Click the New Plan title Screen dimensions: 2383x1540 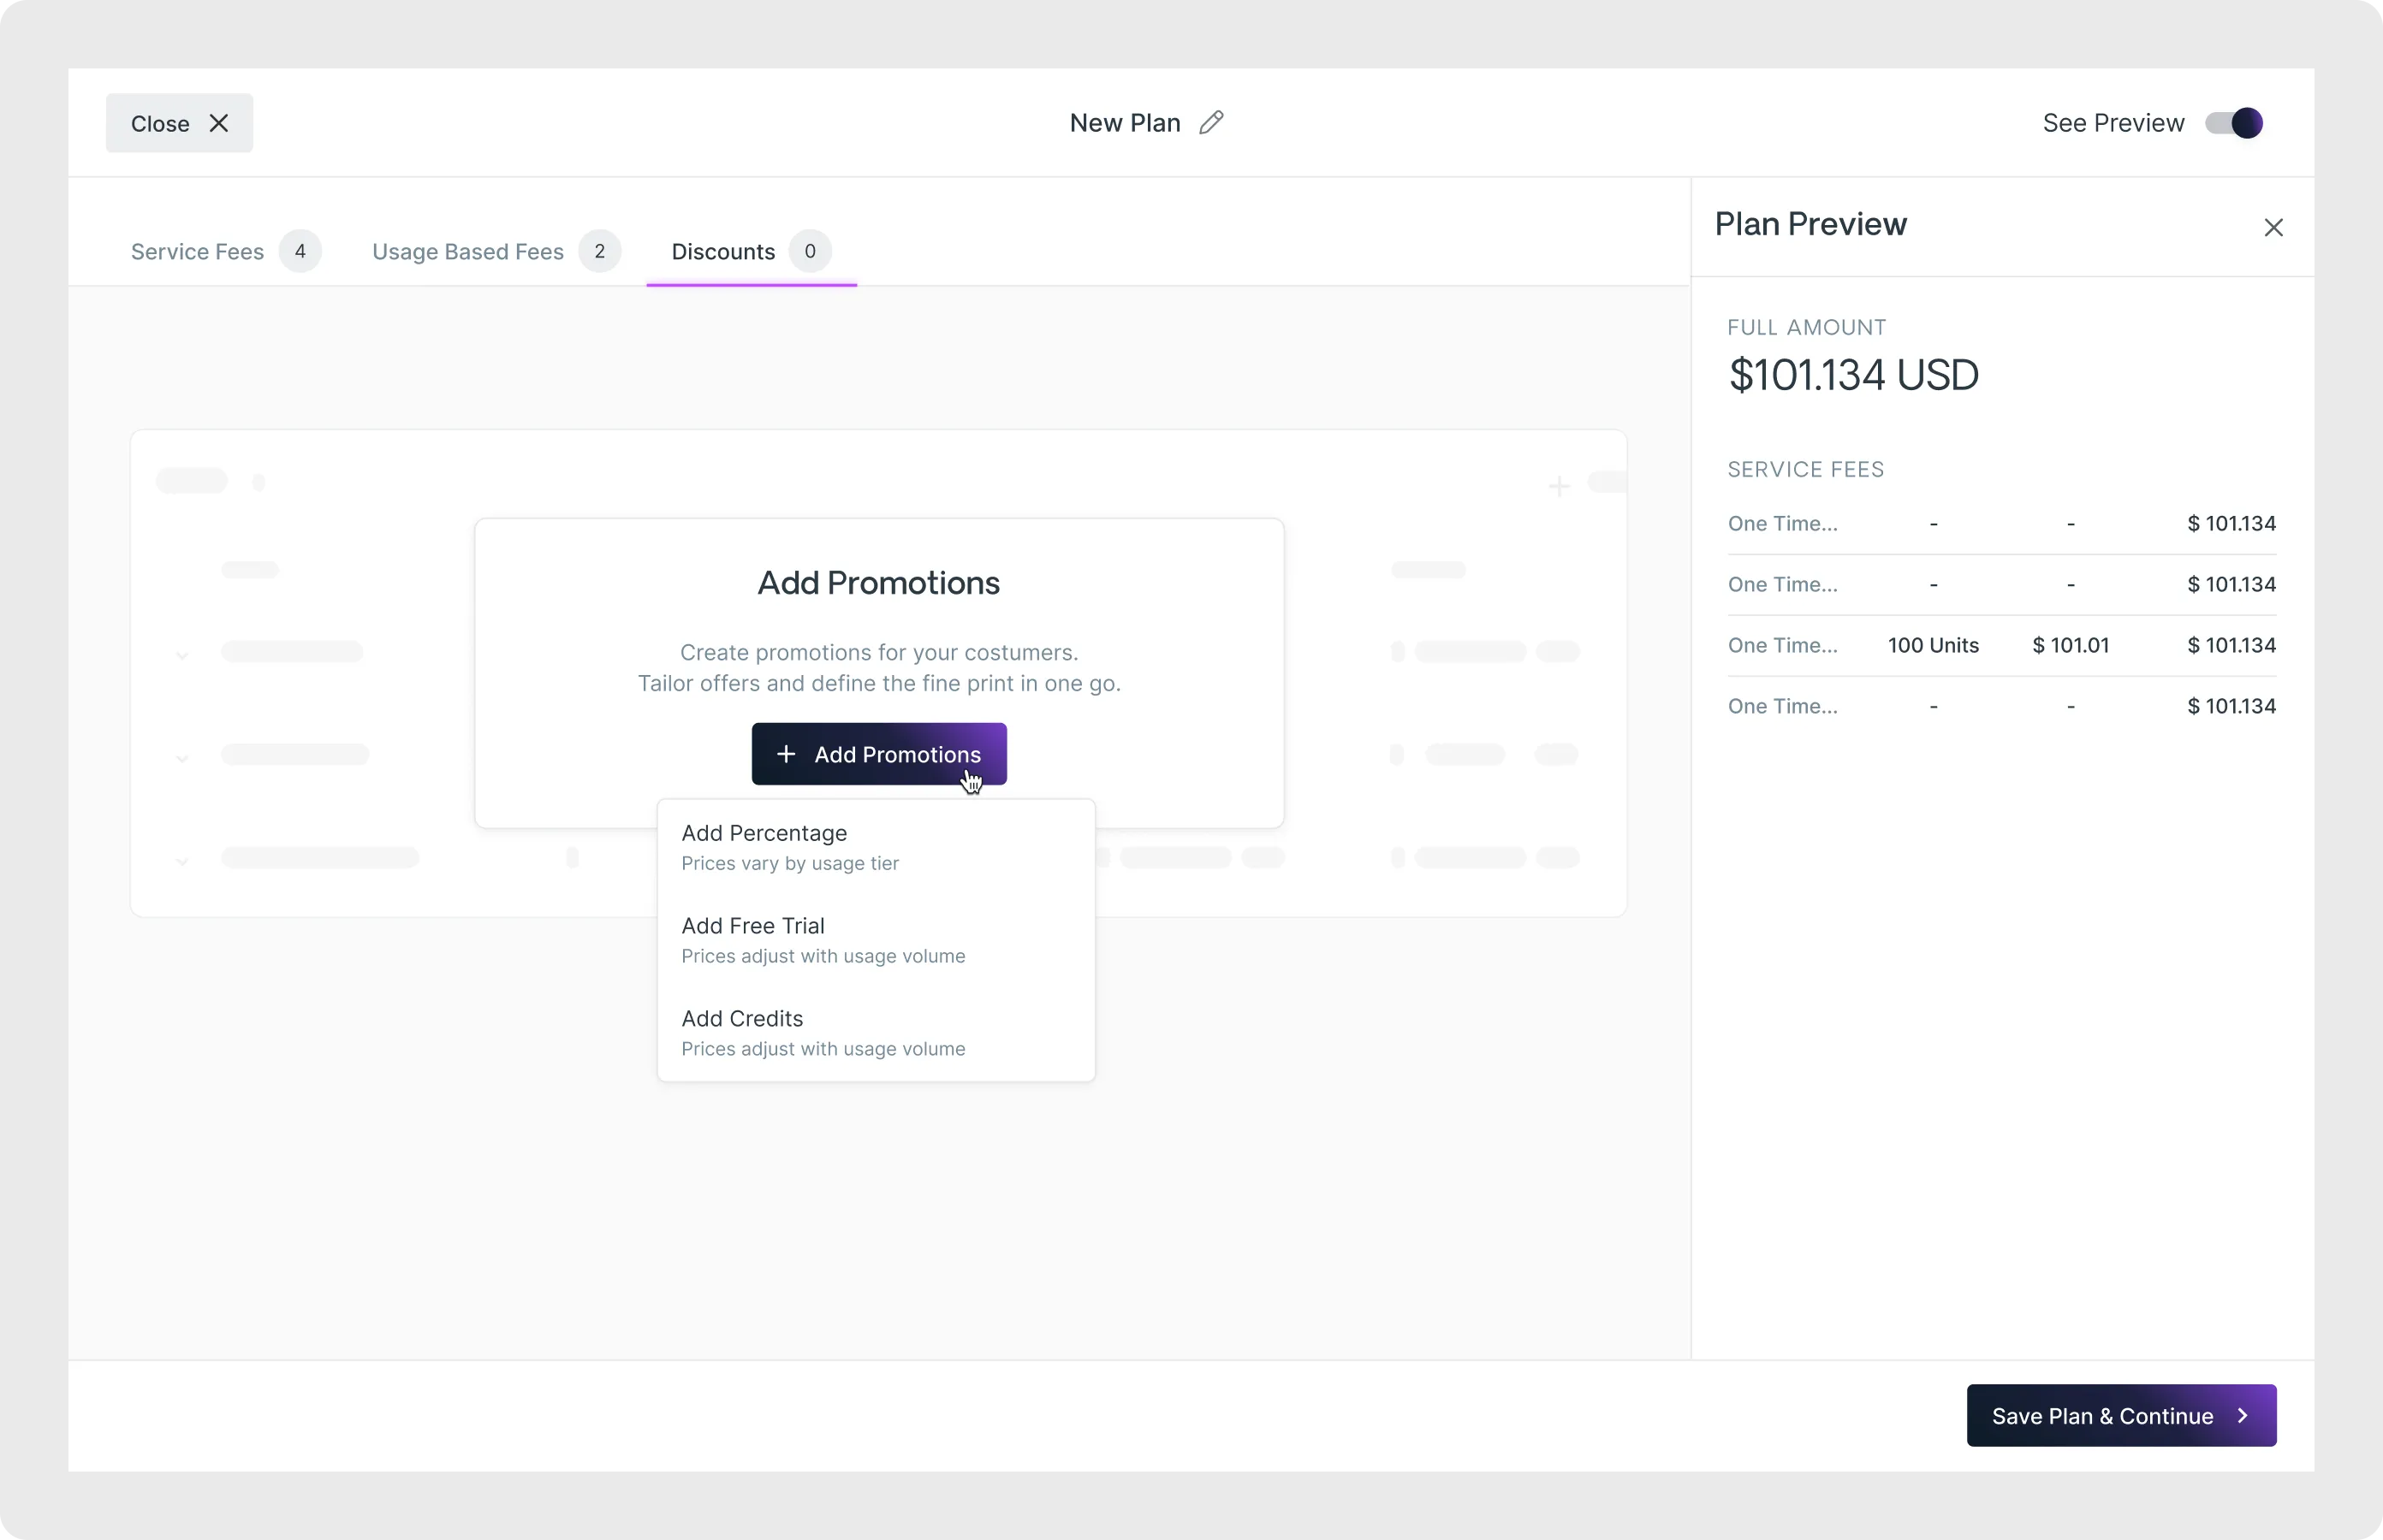1125,122
